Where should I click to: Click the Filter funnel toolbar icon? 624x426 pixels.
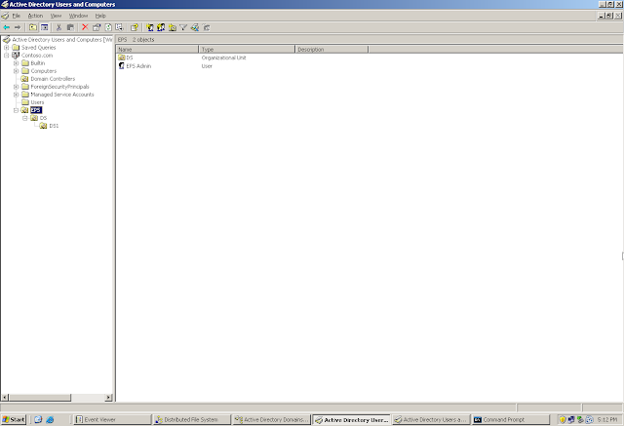click(183, 27)
